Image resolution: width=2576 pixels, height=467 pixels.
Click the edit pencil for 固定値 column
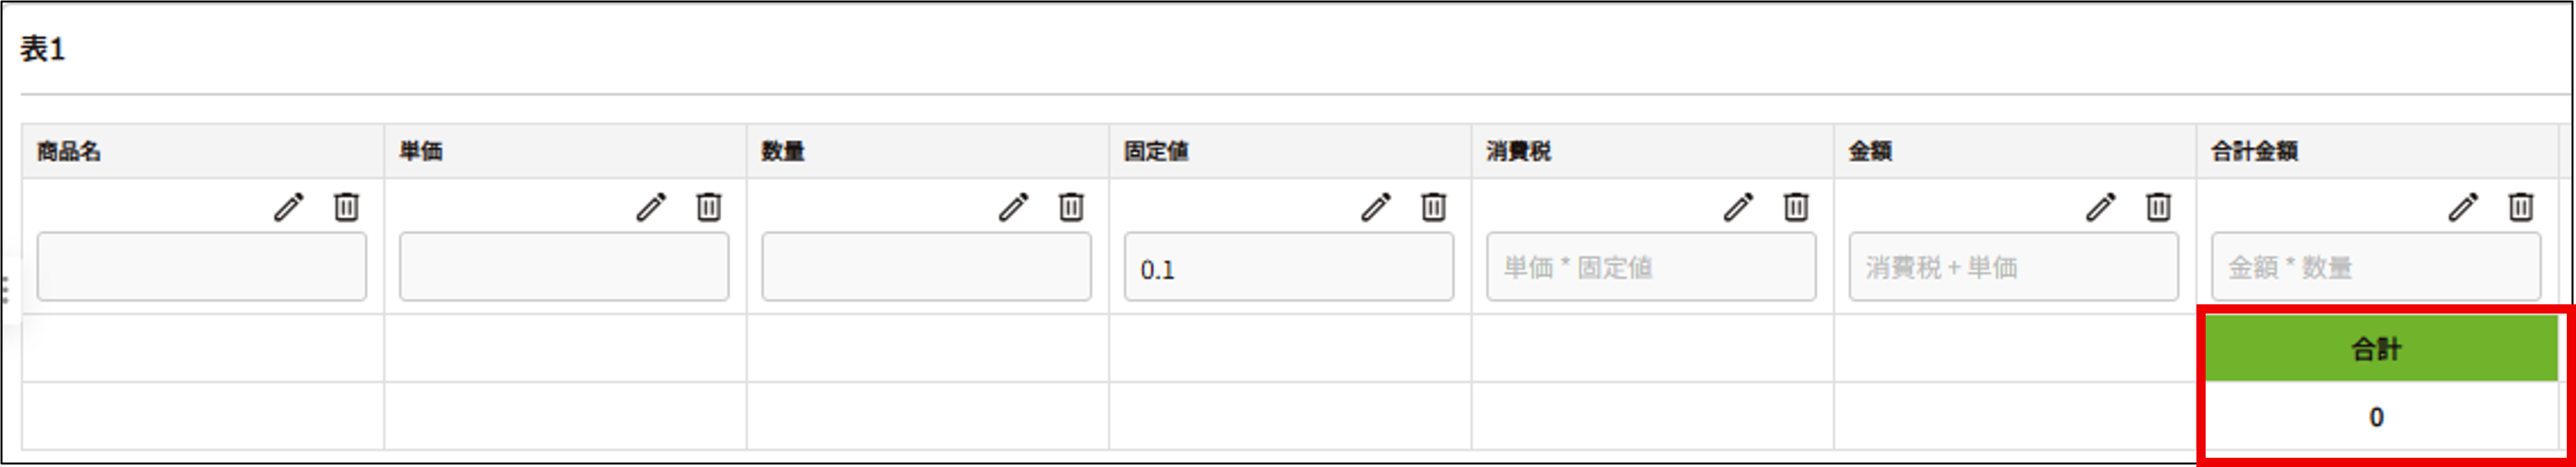pyautogui.click(x=1375, y=207)
